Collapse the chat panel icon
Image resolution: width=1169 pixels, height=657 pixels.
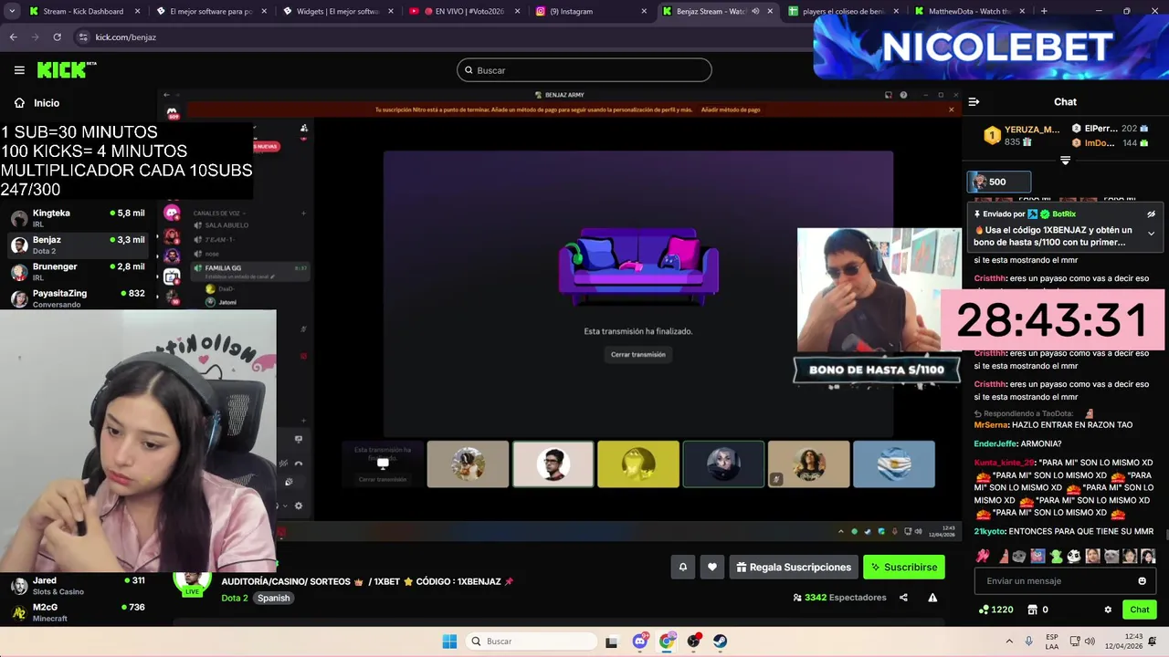[x=974, y=102]
